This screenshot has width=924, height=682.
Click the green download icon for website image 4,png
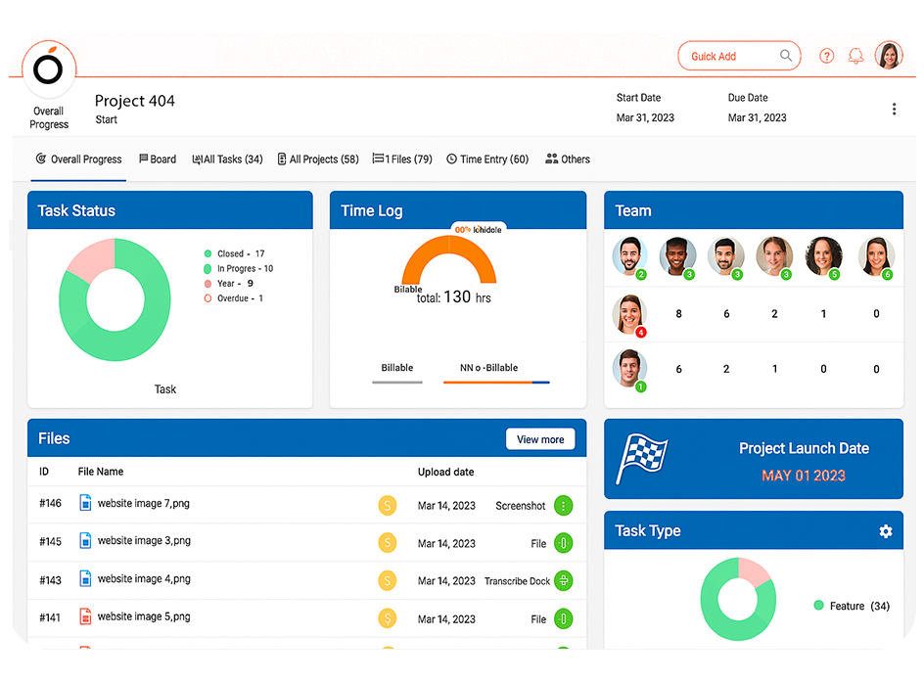pyautogui.click(x=563, y=579)
